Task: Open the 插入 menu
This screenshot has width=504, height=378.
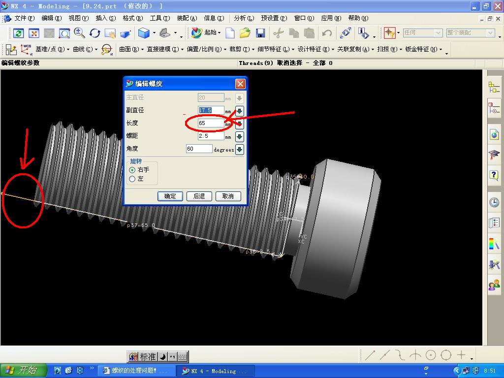Action: pyautogui.click(x=105, y=18)
